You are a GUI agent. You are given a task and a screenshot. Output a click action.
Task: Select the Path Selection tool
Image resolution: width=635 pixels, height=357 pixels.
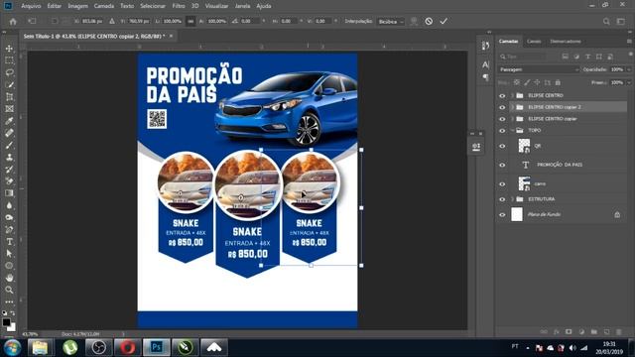coord(9,254)
